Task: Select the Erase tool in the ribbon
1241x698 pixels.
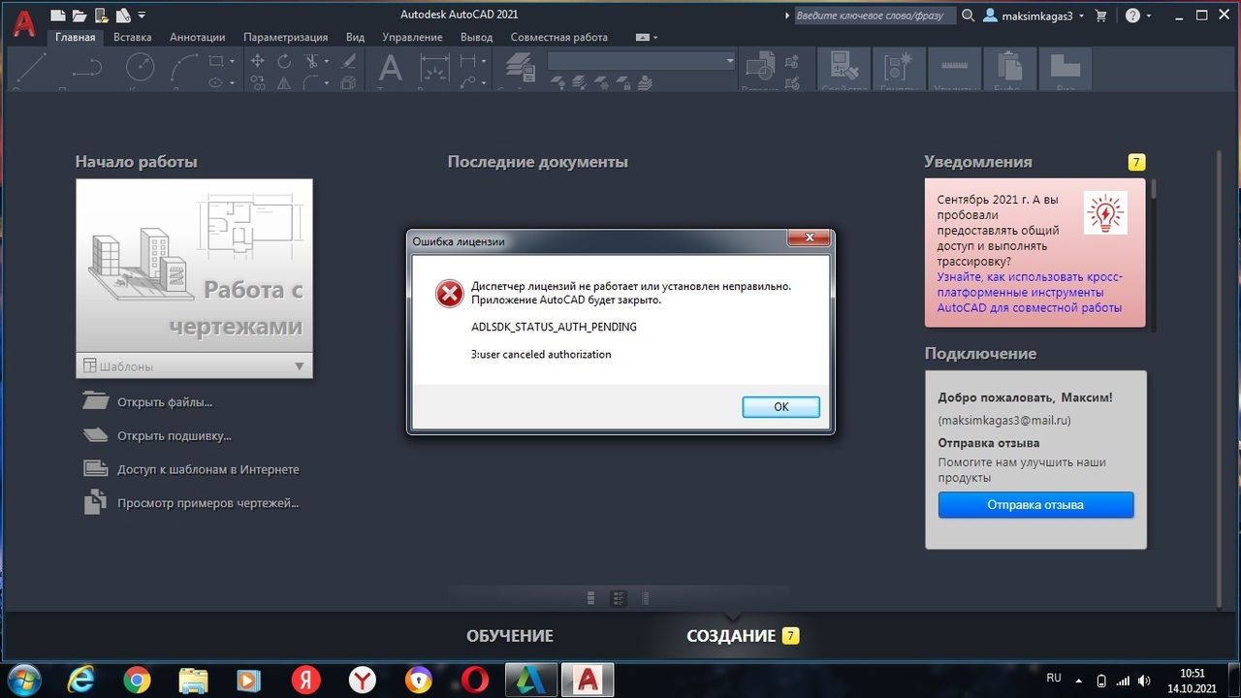Action: click(x=349, y=61)
